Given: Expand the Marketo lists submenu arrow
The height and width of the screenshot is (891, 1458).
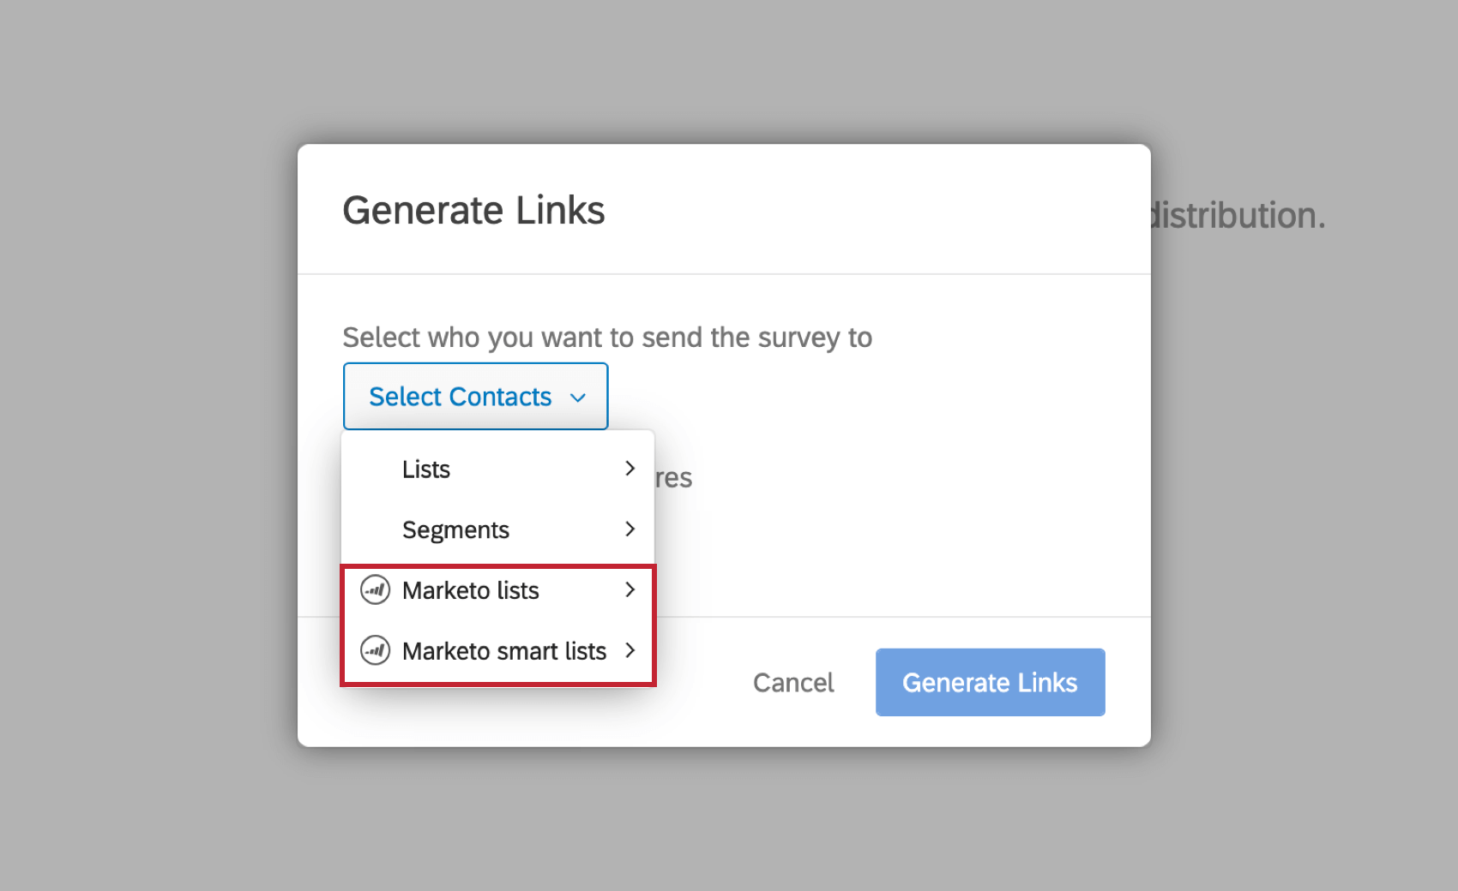Looking at the screenshot, I should (630, 589).
